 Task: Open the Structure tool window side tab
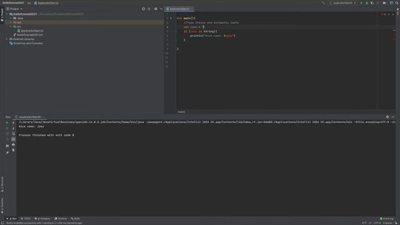2,184
